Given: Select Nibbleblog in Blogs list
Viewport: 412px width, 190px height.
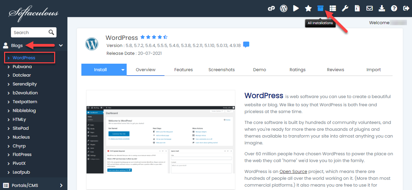Looking at the screenshot, I should [24, 110].
